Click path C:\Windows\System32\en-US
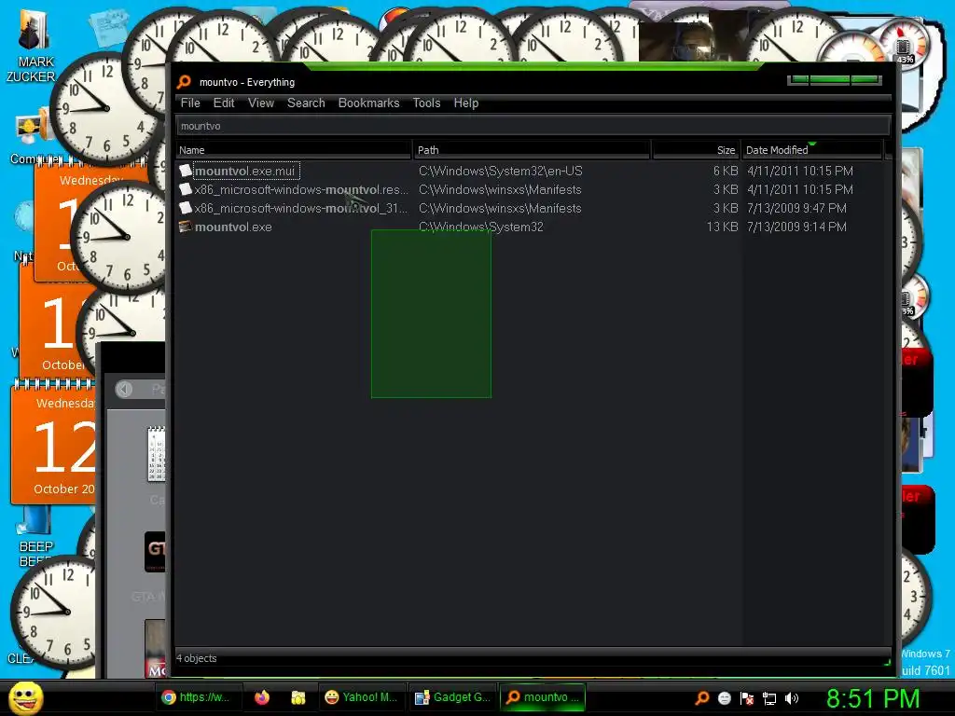The image size is (955, 716). [501, 172]
